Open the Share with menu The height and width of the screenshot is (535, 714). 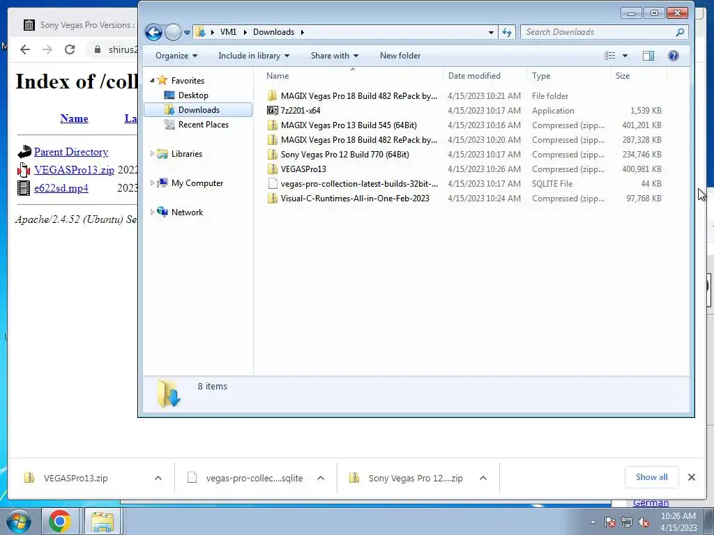334,56
